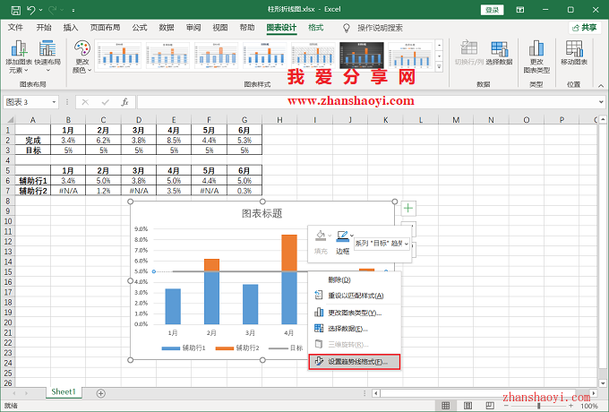Click the Select All corner triangle
This screenshot has height=412, width=609.
(x=10, y=120)
